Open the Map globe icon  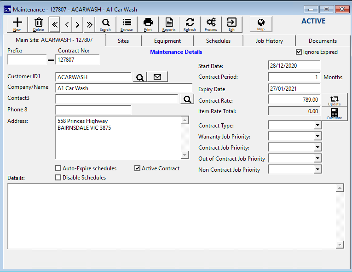261,24
